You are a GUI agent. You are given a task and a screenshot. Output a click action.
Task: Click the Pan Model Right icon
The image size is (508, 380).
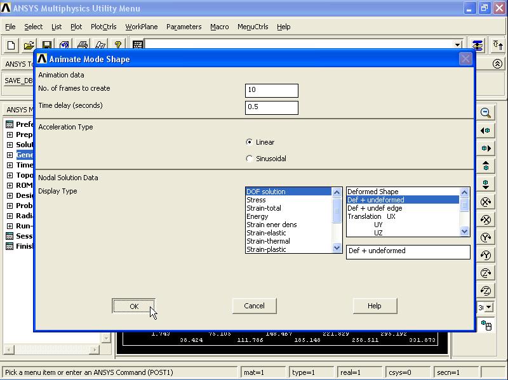(x=485, y=148)
